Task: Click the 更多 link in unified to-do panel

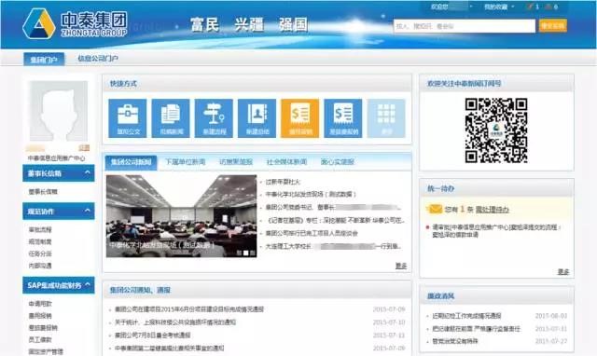Action: [563, 271]
